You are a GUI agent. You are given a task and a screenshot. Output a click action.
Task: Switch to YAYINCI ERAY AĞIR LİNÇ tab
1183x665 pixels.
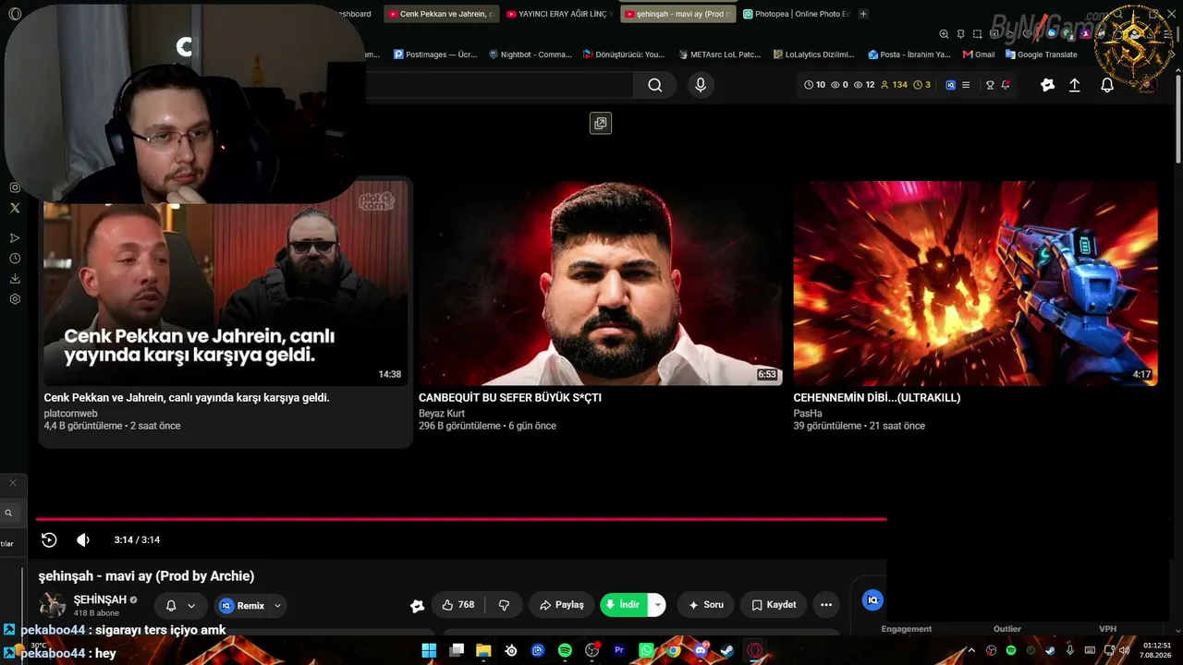(559, 14)
